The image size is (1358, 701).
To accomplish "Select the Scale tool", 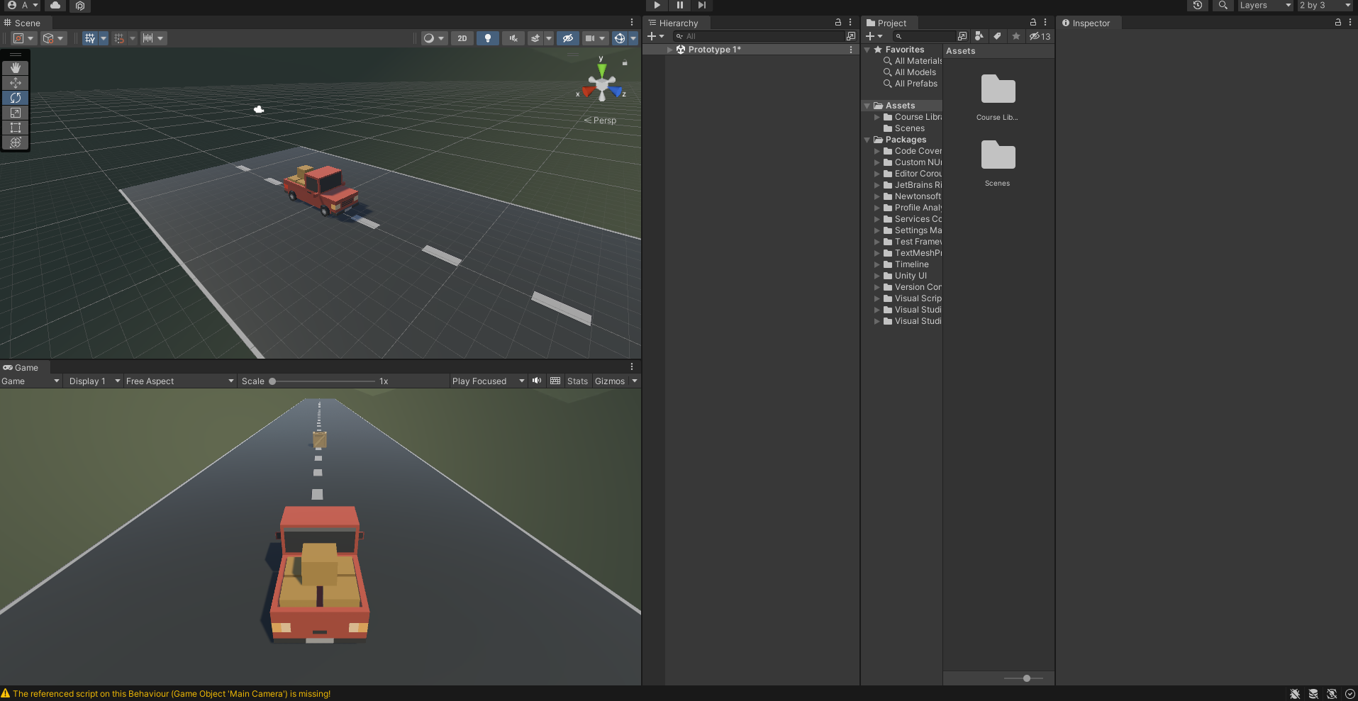I will point(16,113).
